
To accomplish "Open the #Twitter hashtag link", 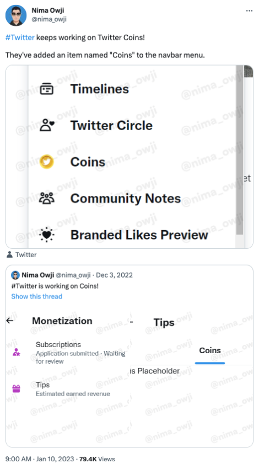I will [20, 38].
